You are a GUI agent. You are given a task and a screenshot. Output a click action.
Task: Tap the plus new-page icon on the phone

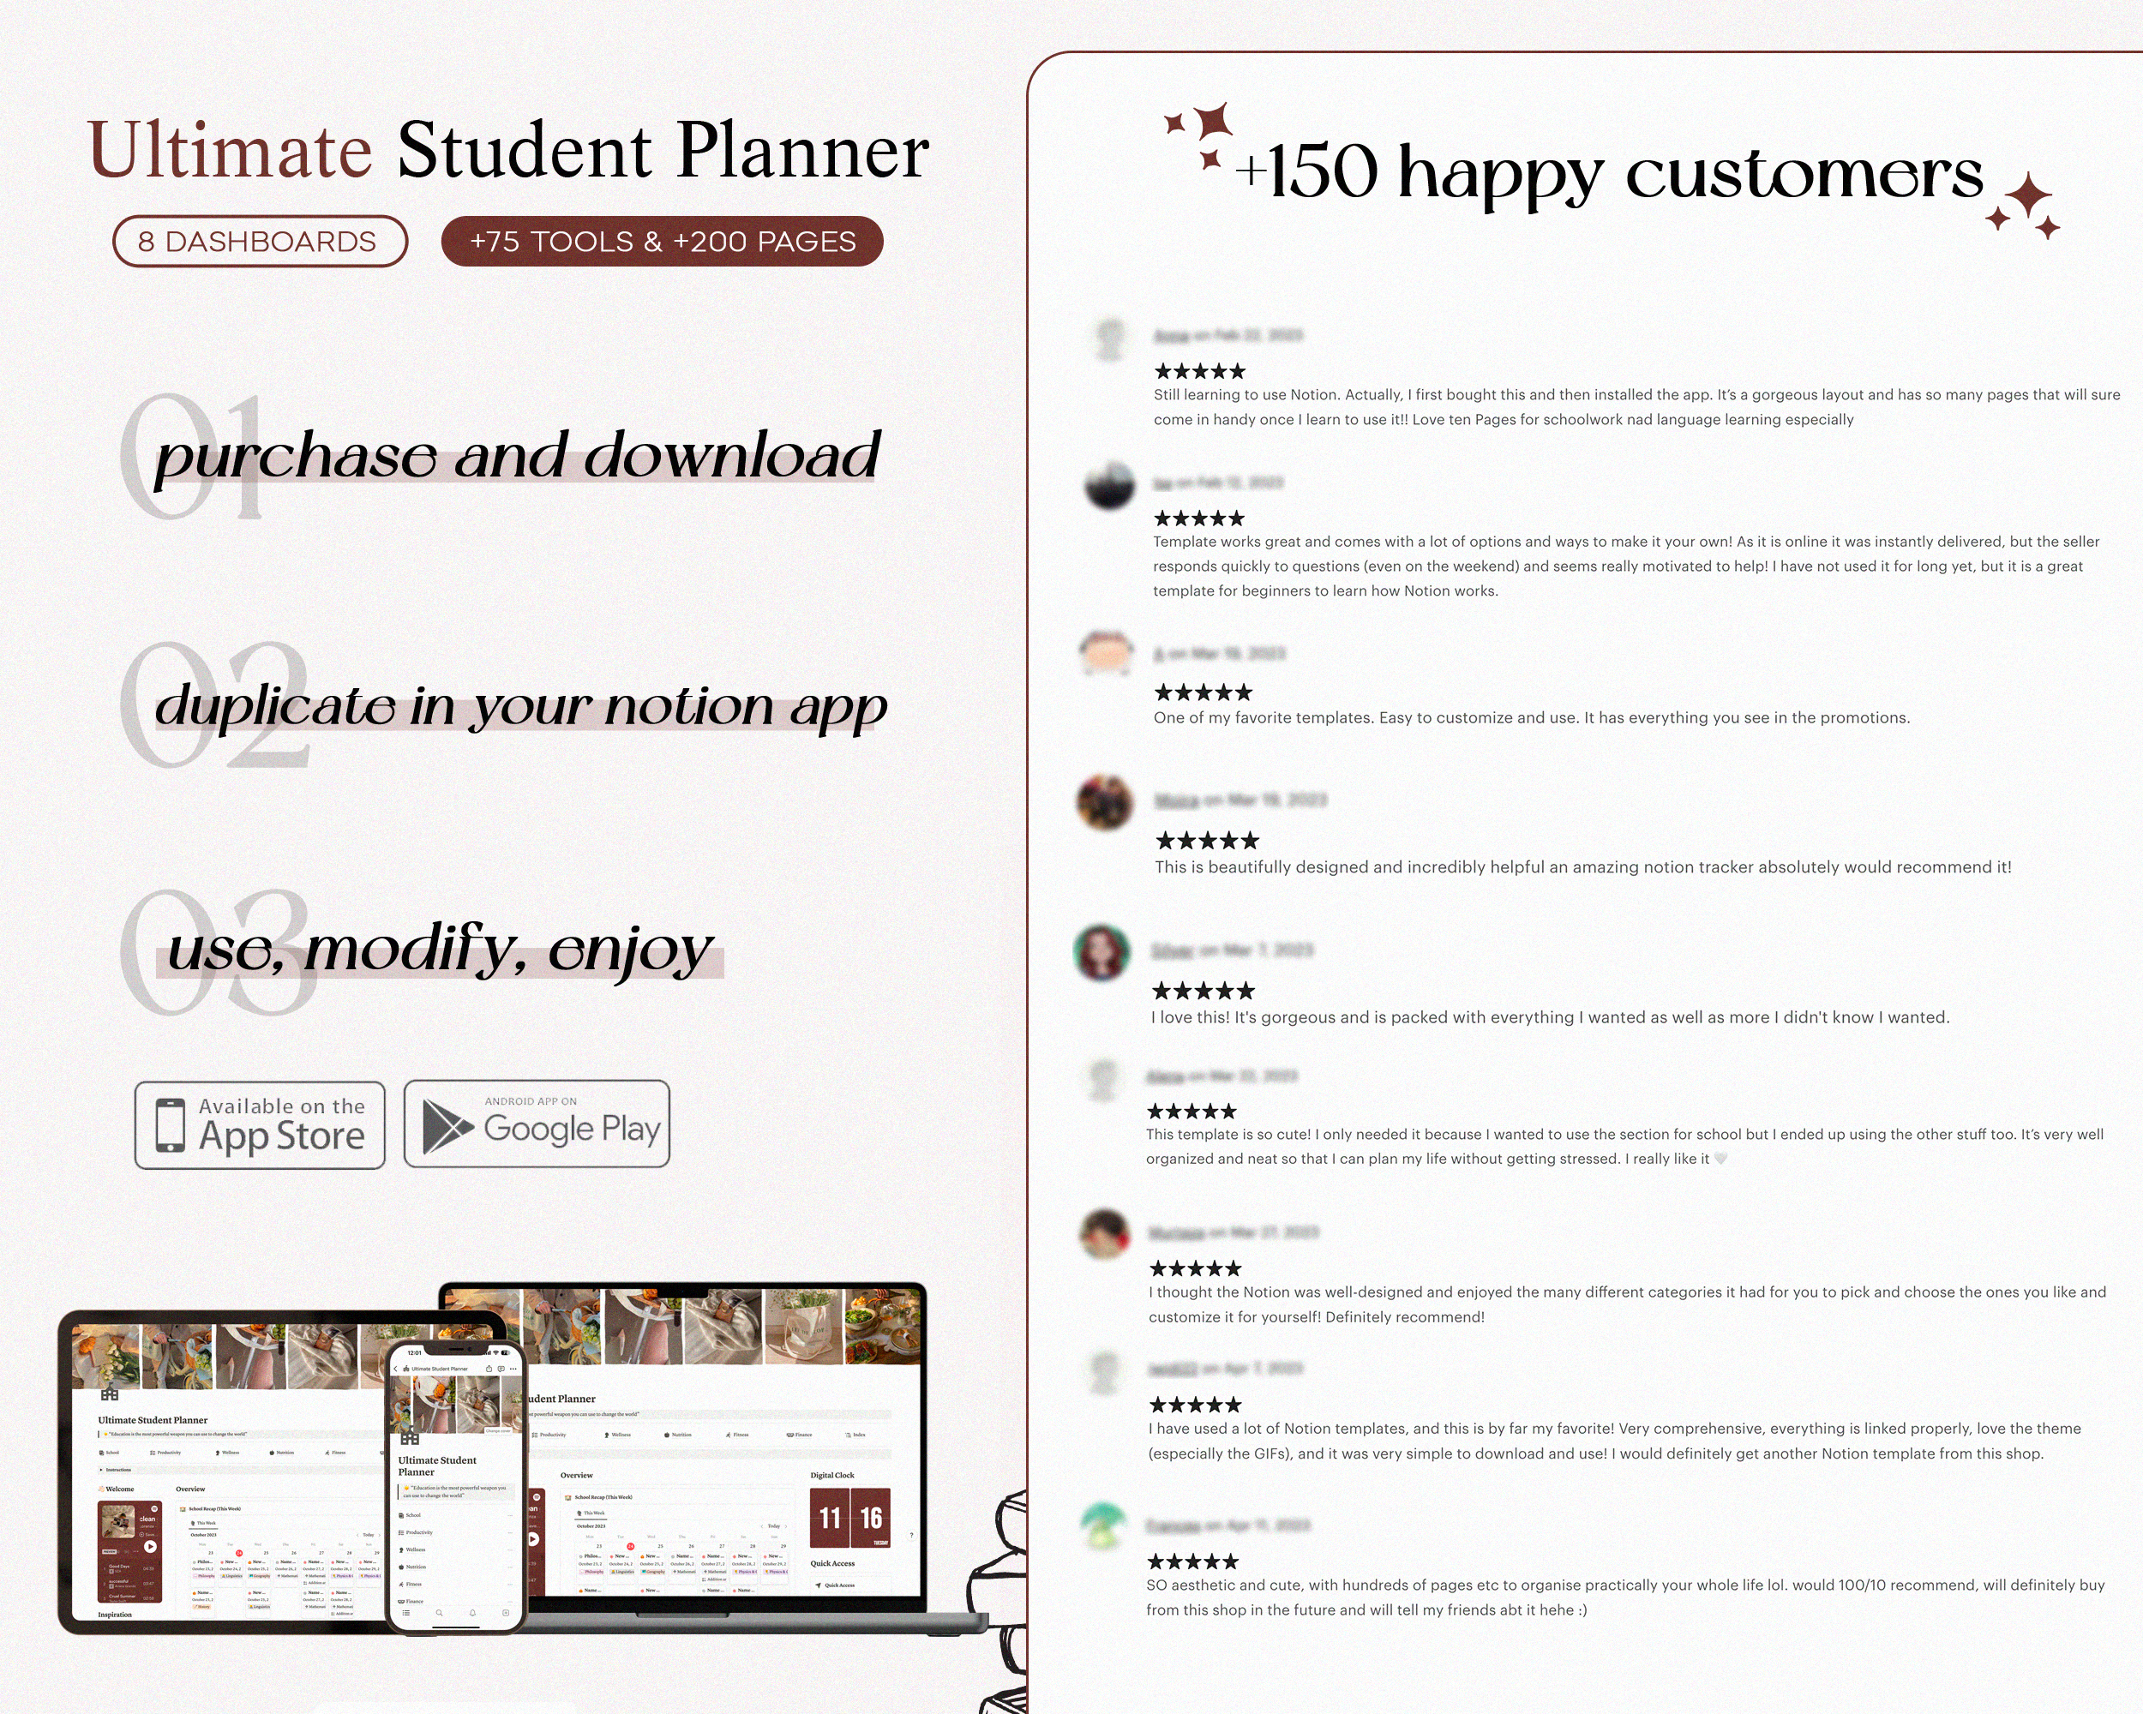click(x=506, y=1613)
